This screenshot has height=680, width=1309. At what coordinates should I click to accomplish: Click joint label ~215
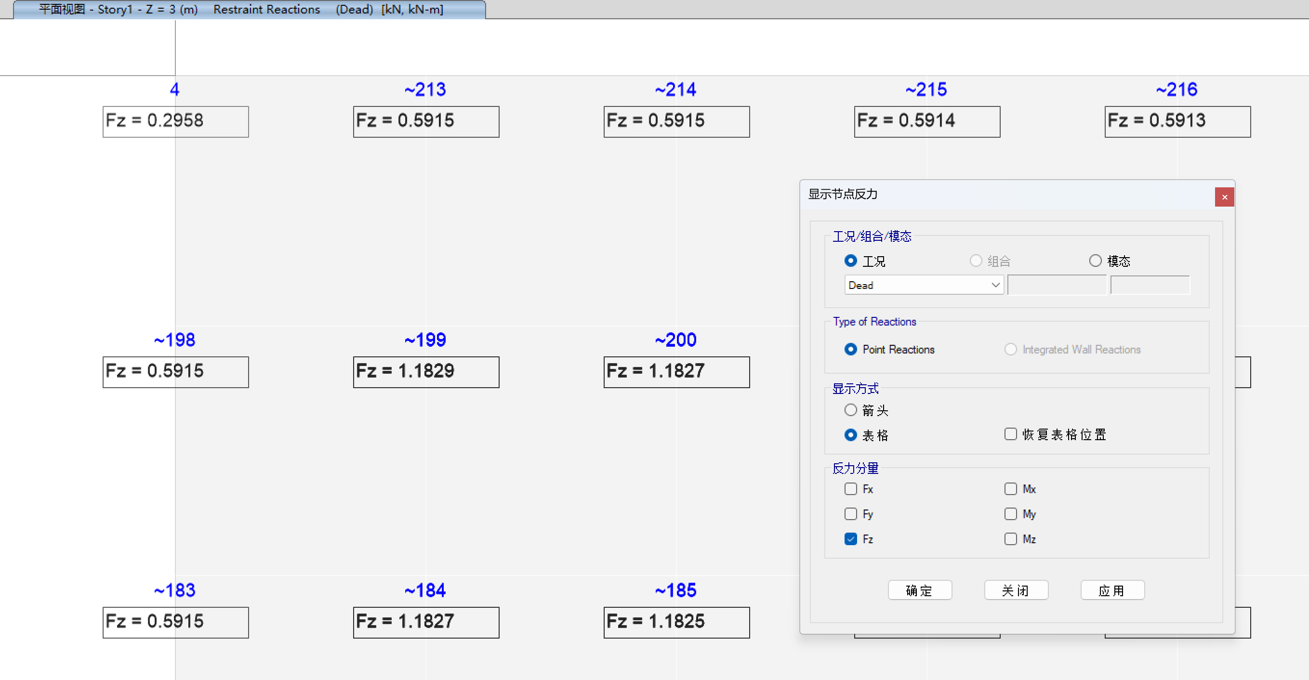[x=926, y=90]
